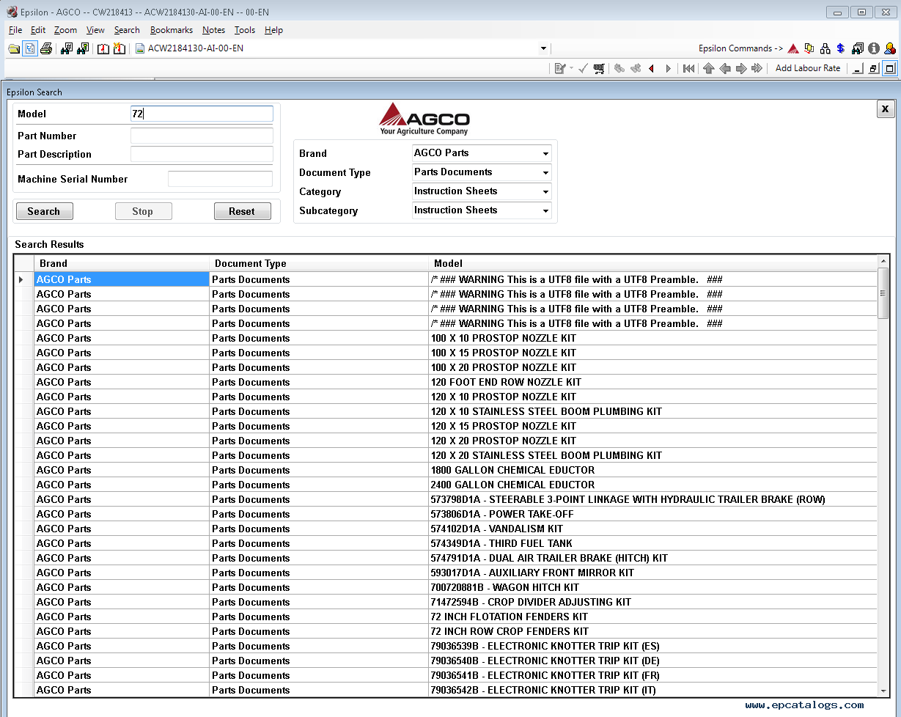Click the Model input field

(x=202, y=114)
